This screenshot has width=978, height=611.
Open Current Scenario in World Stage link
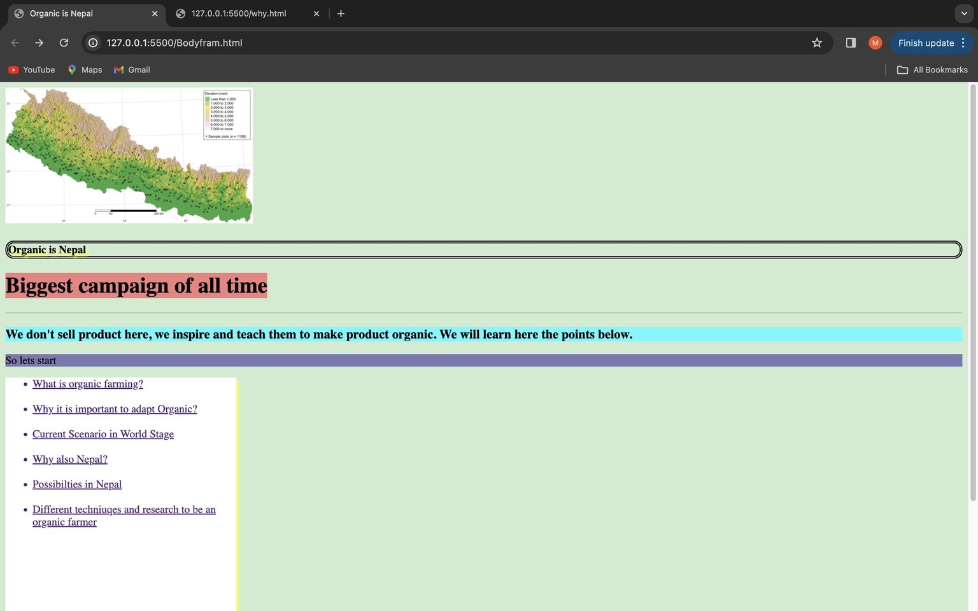tap(103, 434)
